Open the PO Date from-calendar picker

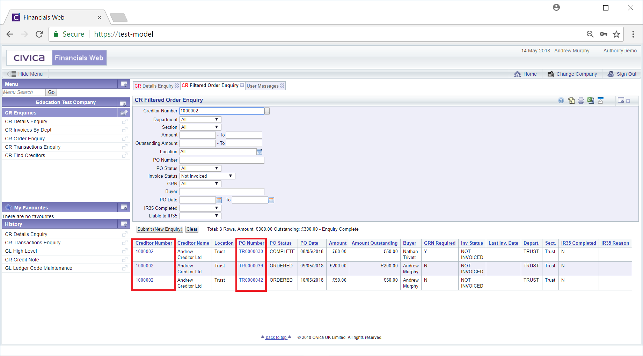[x=219, y=200]
